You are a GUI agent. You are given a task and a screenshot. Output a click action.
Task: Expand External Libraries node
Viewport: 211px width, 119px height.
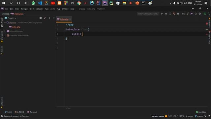click(x=5, y=31)
